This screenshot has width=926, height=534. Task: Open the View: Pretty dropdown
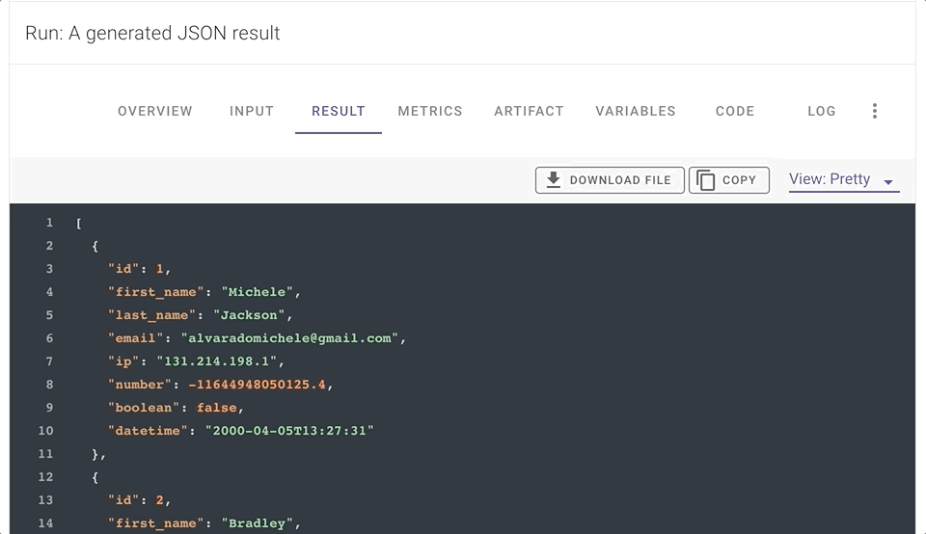pyautogui.click(x=843, y=180)
